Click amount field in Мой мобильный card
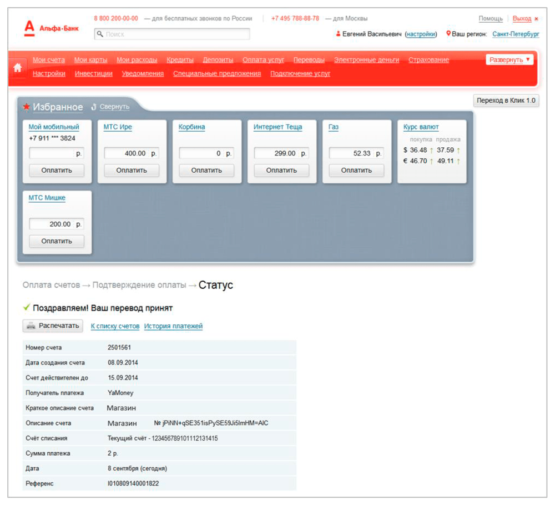The image size is (555, 505). 57,153
